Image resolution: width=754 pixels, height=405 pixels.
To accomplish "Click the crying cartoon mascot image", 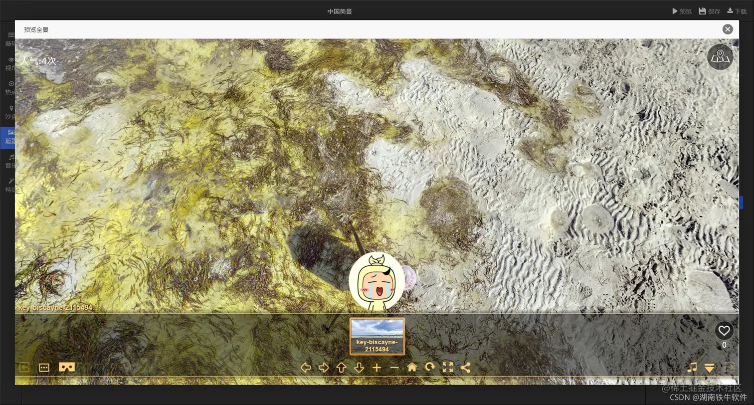I will pyautogui.click(x=377, y=281).
